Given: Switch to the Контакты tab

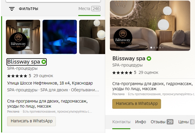Looking at the screenshot, I should click(121, 122).
